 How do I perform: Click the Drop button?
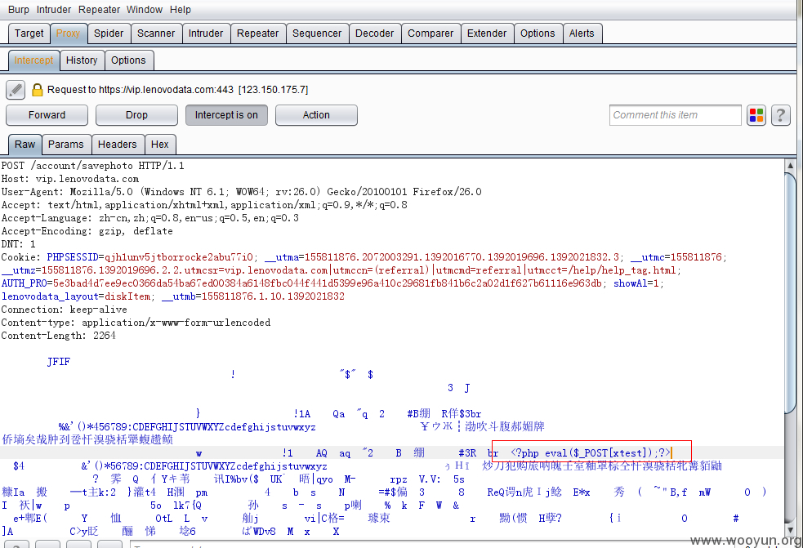click(x=136, y=115)
